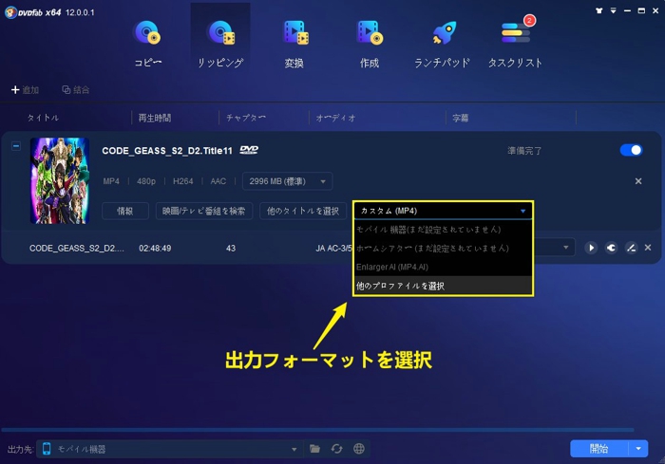
Task: Click the Code Geass cover thumbnail
Action: tap(60, 180)
